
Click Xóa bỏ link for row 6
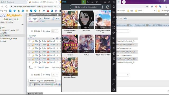[51, 59]
